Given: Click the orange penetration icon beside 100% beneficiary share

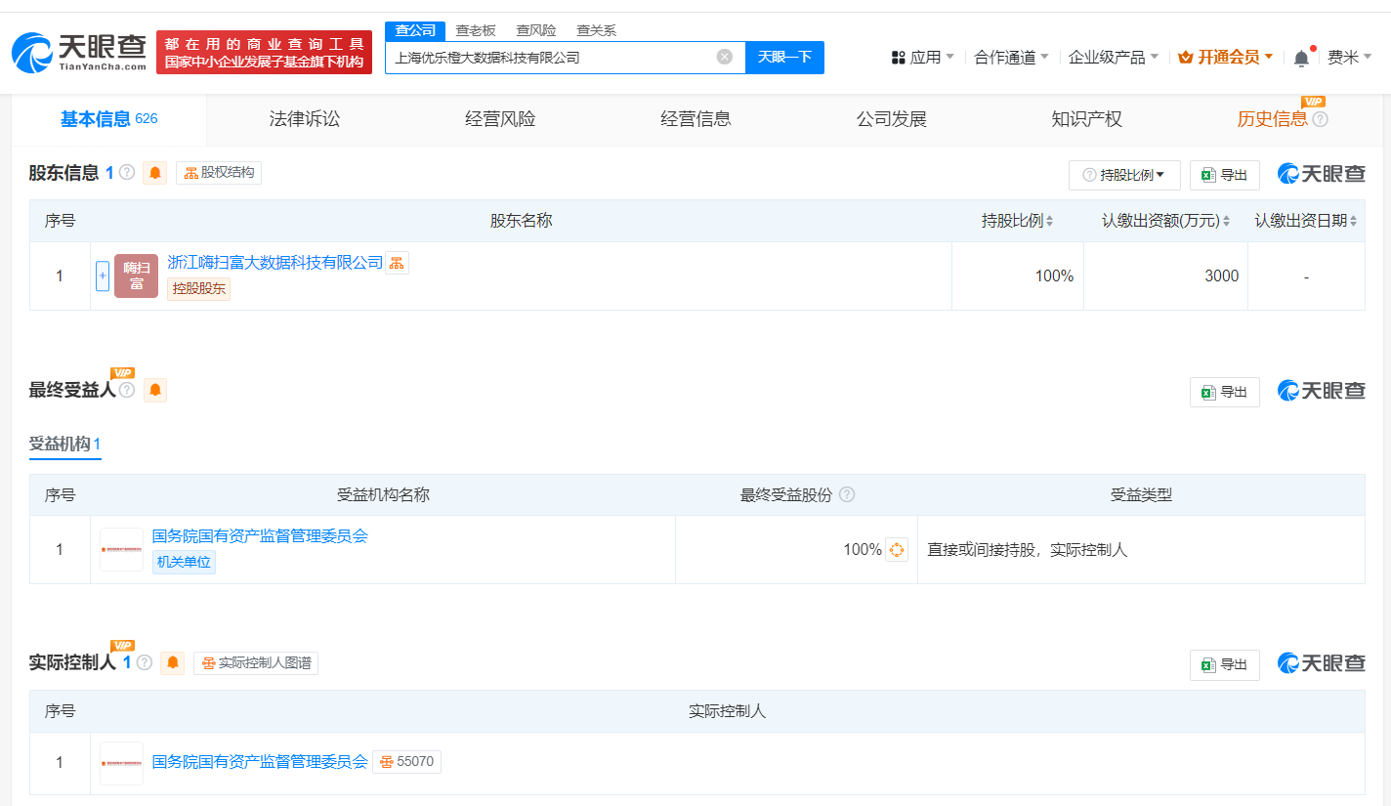Looking at the screenshot, I should [x=897, y=549].
